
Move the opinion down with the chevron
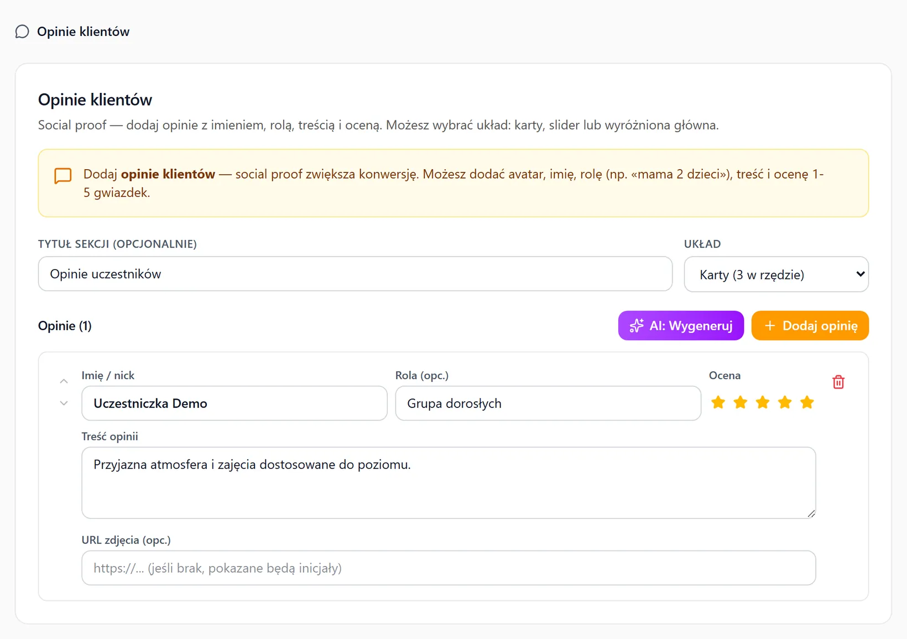click(64, 404)
